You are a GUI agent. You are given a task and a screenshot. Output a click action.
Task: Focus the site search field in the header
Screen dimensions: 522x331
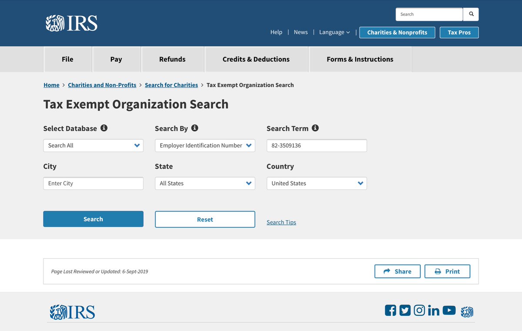(429, 14)
